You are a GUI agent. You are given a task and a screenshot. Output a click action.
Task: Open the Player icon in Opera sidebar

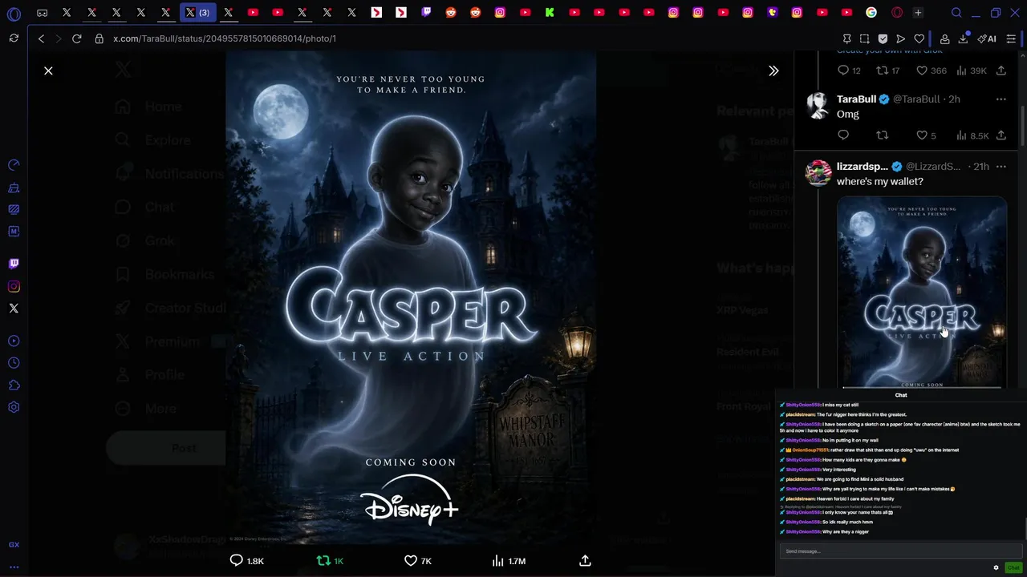pyautogui.click(x=14, y=341)
